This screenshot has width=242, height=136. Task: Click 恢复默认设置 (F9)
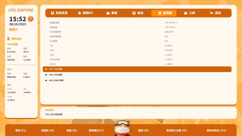(x=176, y=130)
